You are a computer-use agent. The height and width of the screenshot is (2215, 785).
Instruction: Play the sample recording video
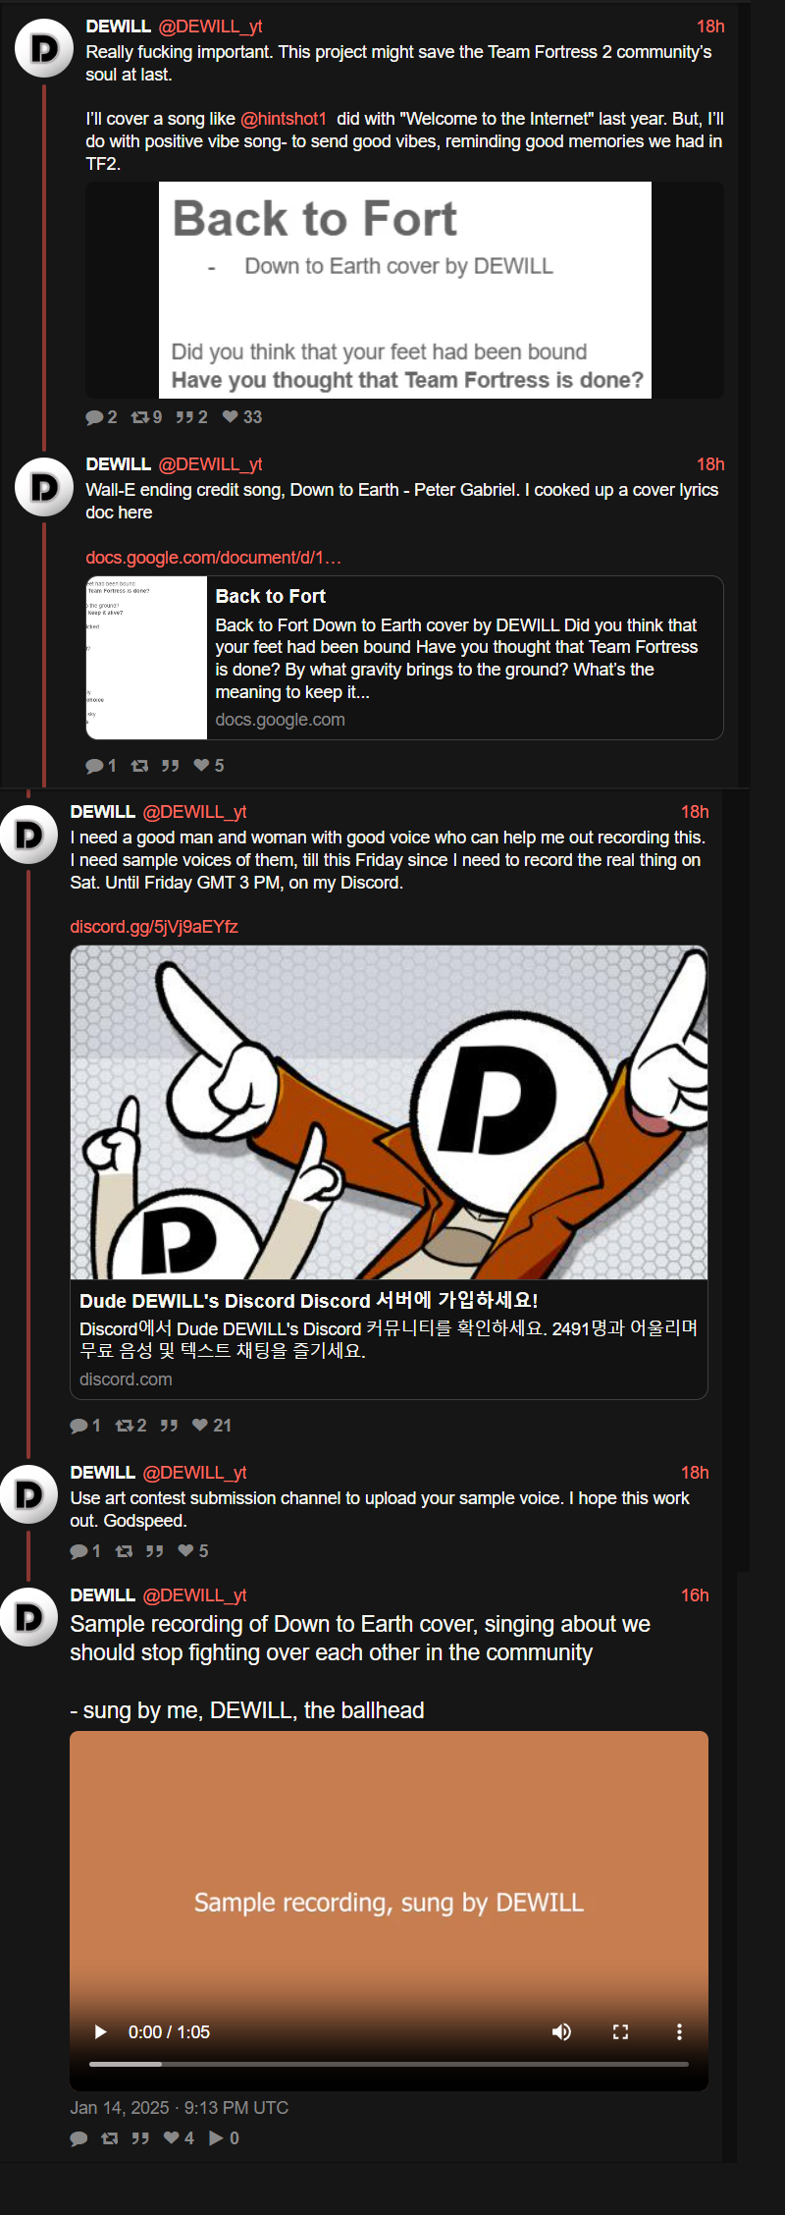[100, 2031]
